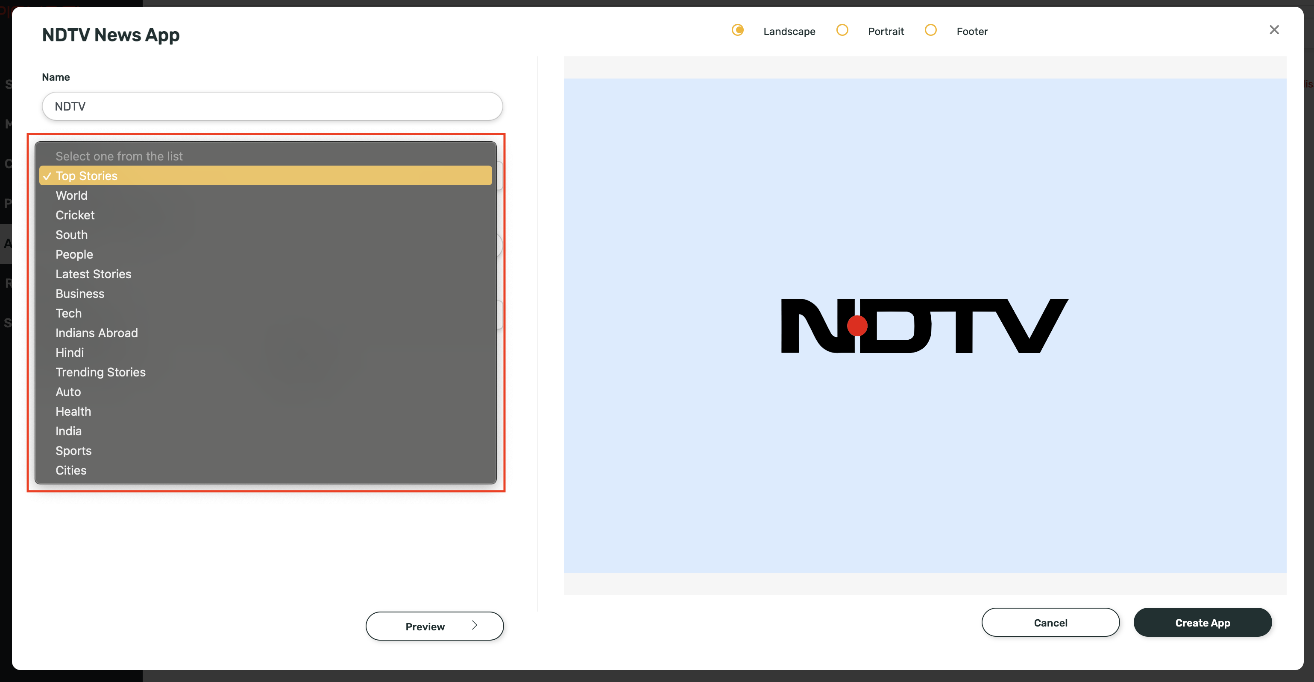Select the Footer radio option
1314x682 pixels.
[x=930, y=30]
